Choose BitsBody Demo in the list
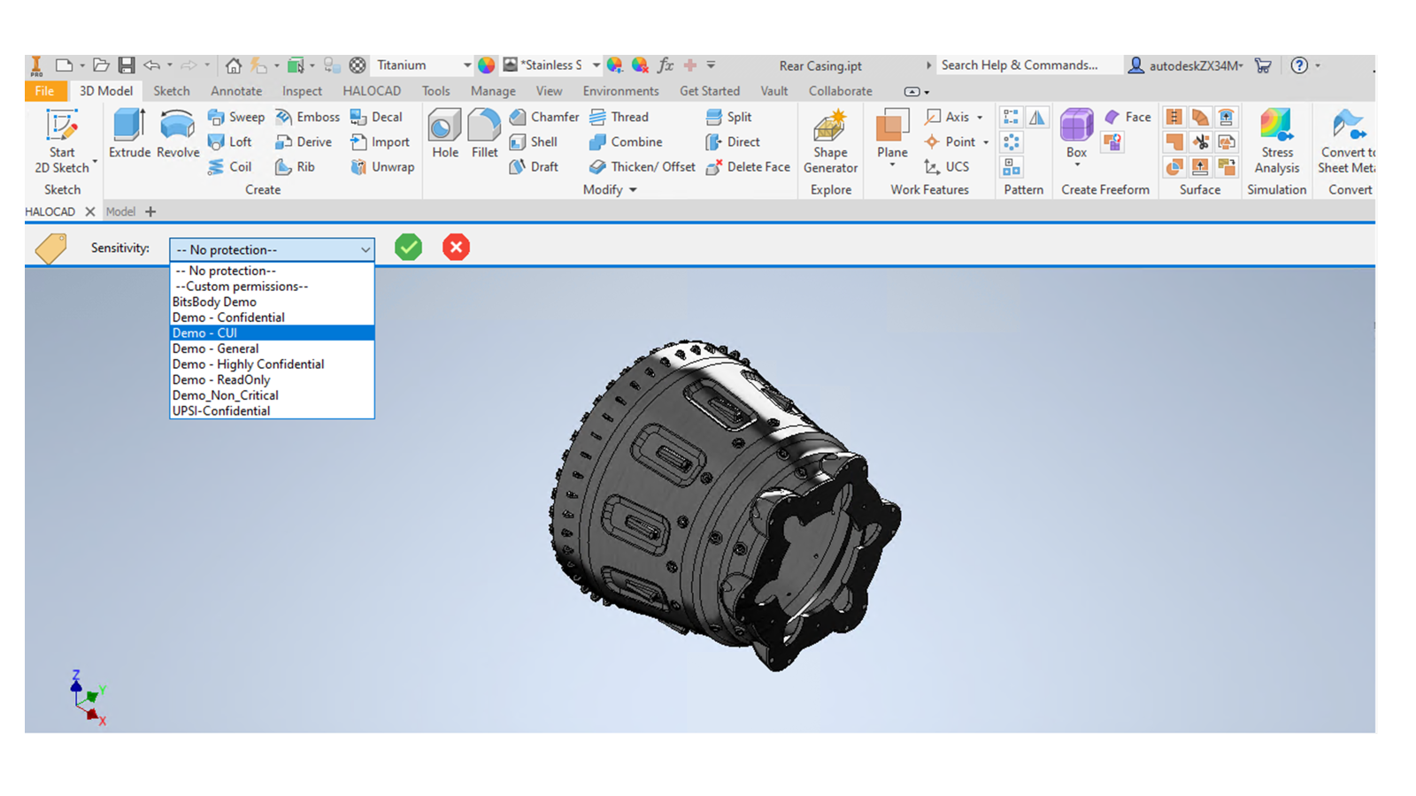This screenshot has width=1416, height=796. [x=272, y=302]
